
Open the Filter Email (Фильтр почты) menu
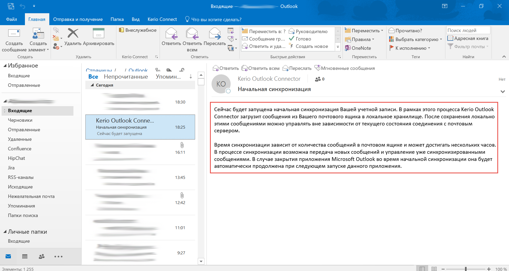(x=468, y=47)
